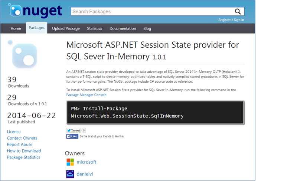This screenshot has width=297, height=181.
Task: Open the Package Manager Console link
Action: pos(86,95)
